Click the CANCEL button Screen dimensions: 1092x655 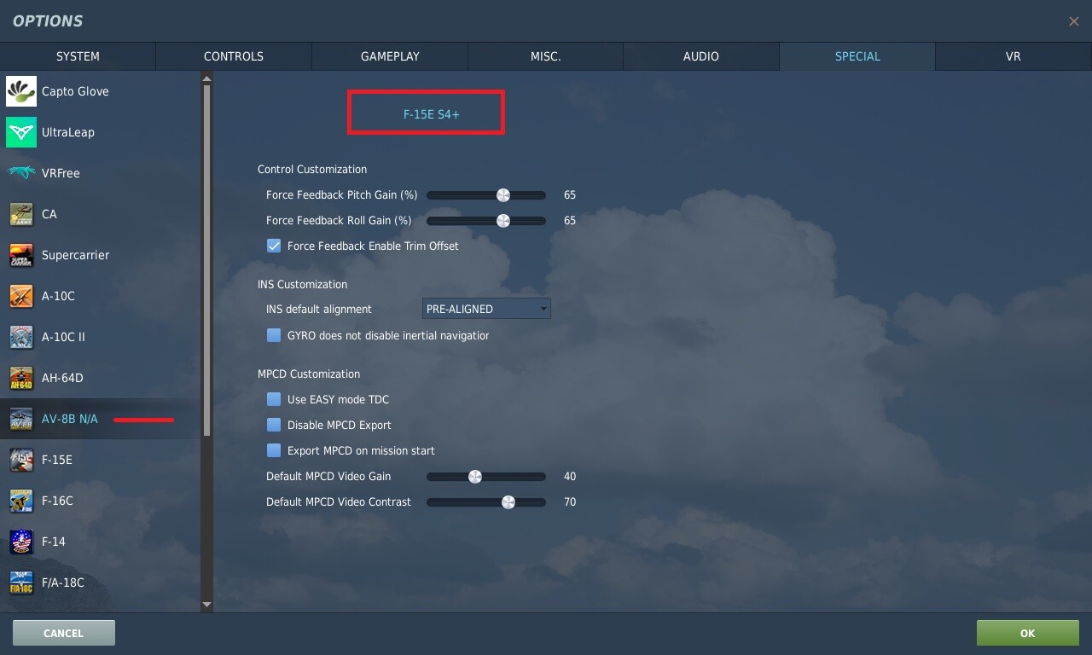click(x=64, y=633)
